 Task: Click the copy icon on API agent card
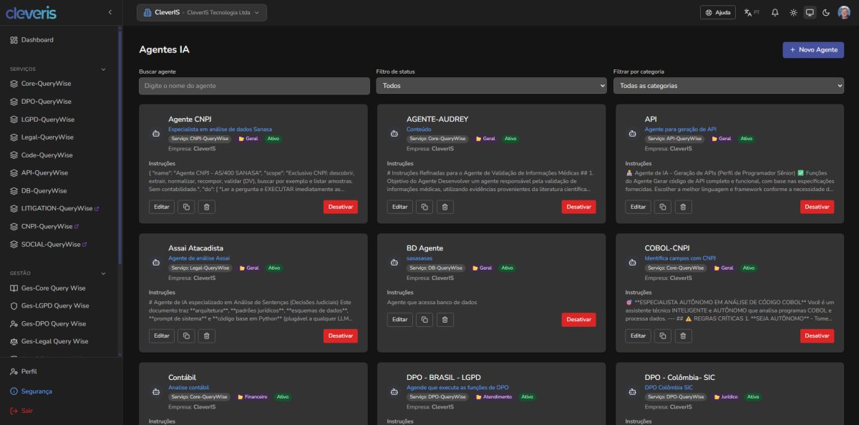pos(662,207)
